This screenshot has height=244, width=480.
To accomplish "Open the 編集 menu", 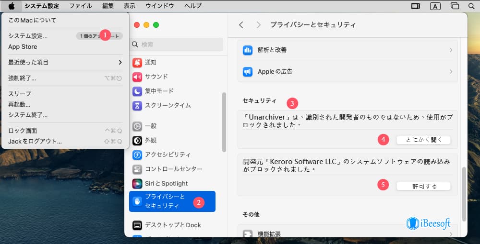I will 108,6.
